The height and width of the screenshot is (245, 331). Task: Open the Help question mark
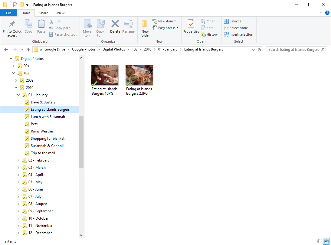(x=327, y=13)
